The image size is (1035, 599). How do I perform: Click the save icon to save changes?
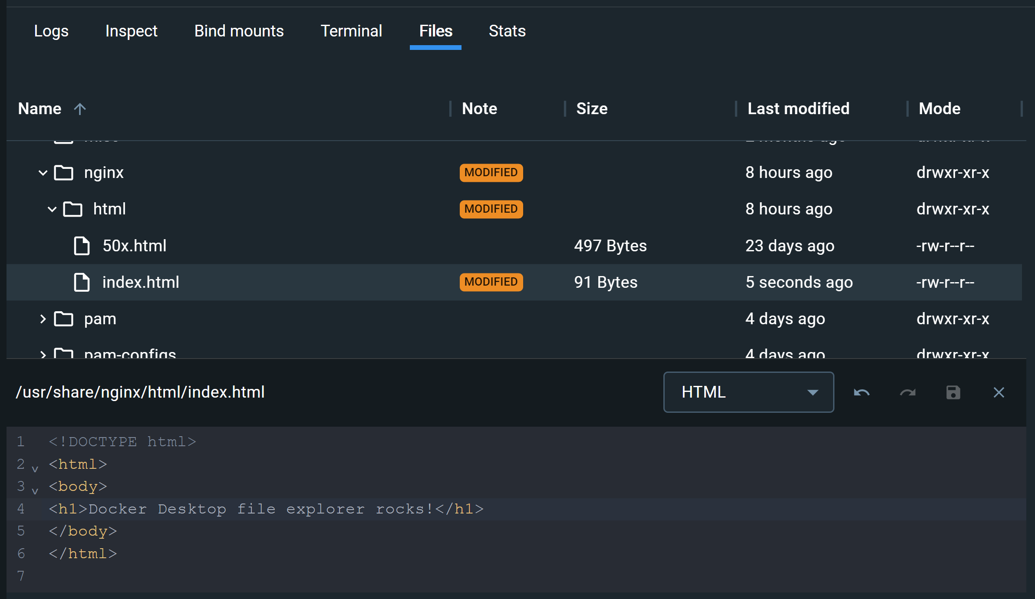[x=953, y=392]
